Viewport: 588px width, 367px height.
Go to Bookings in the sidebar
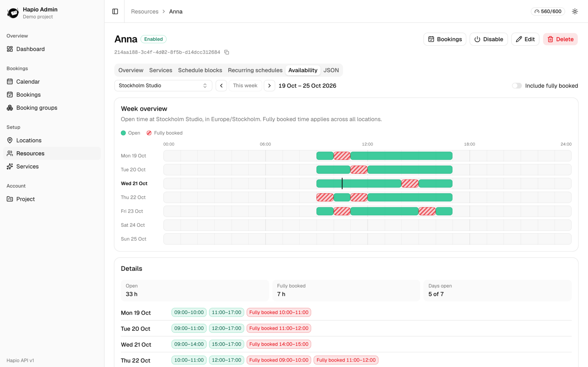pyautogui.click(x=52, y=94)
